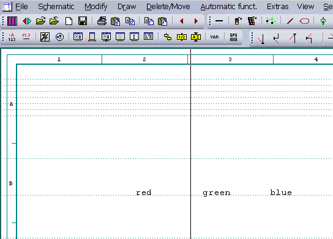Viewport: 333px width, 239px height.
Task: Click the text lines window icon
Action: tap(148, 37)
